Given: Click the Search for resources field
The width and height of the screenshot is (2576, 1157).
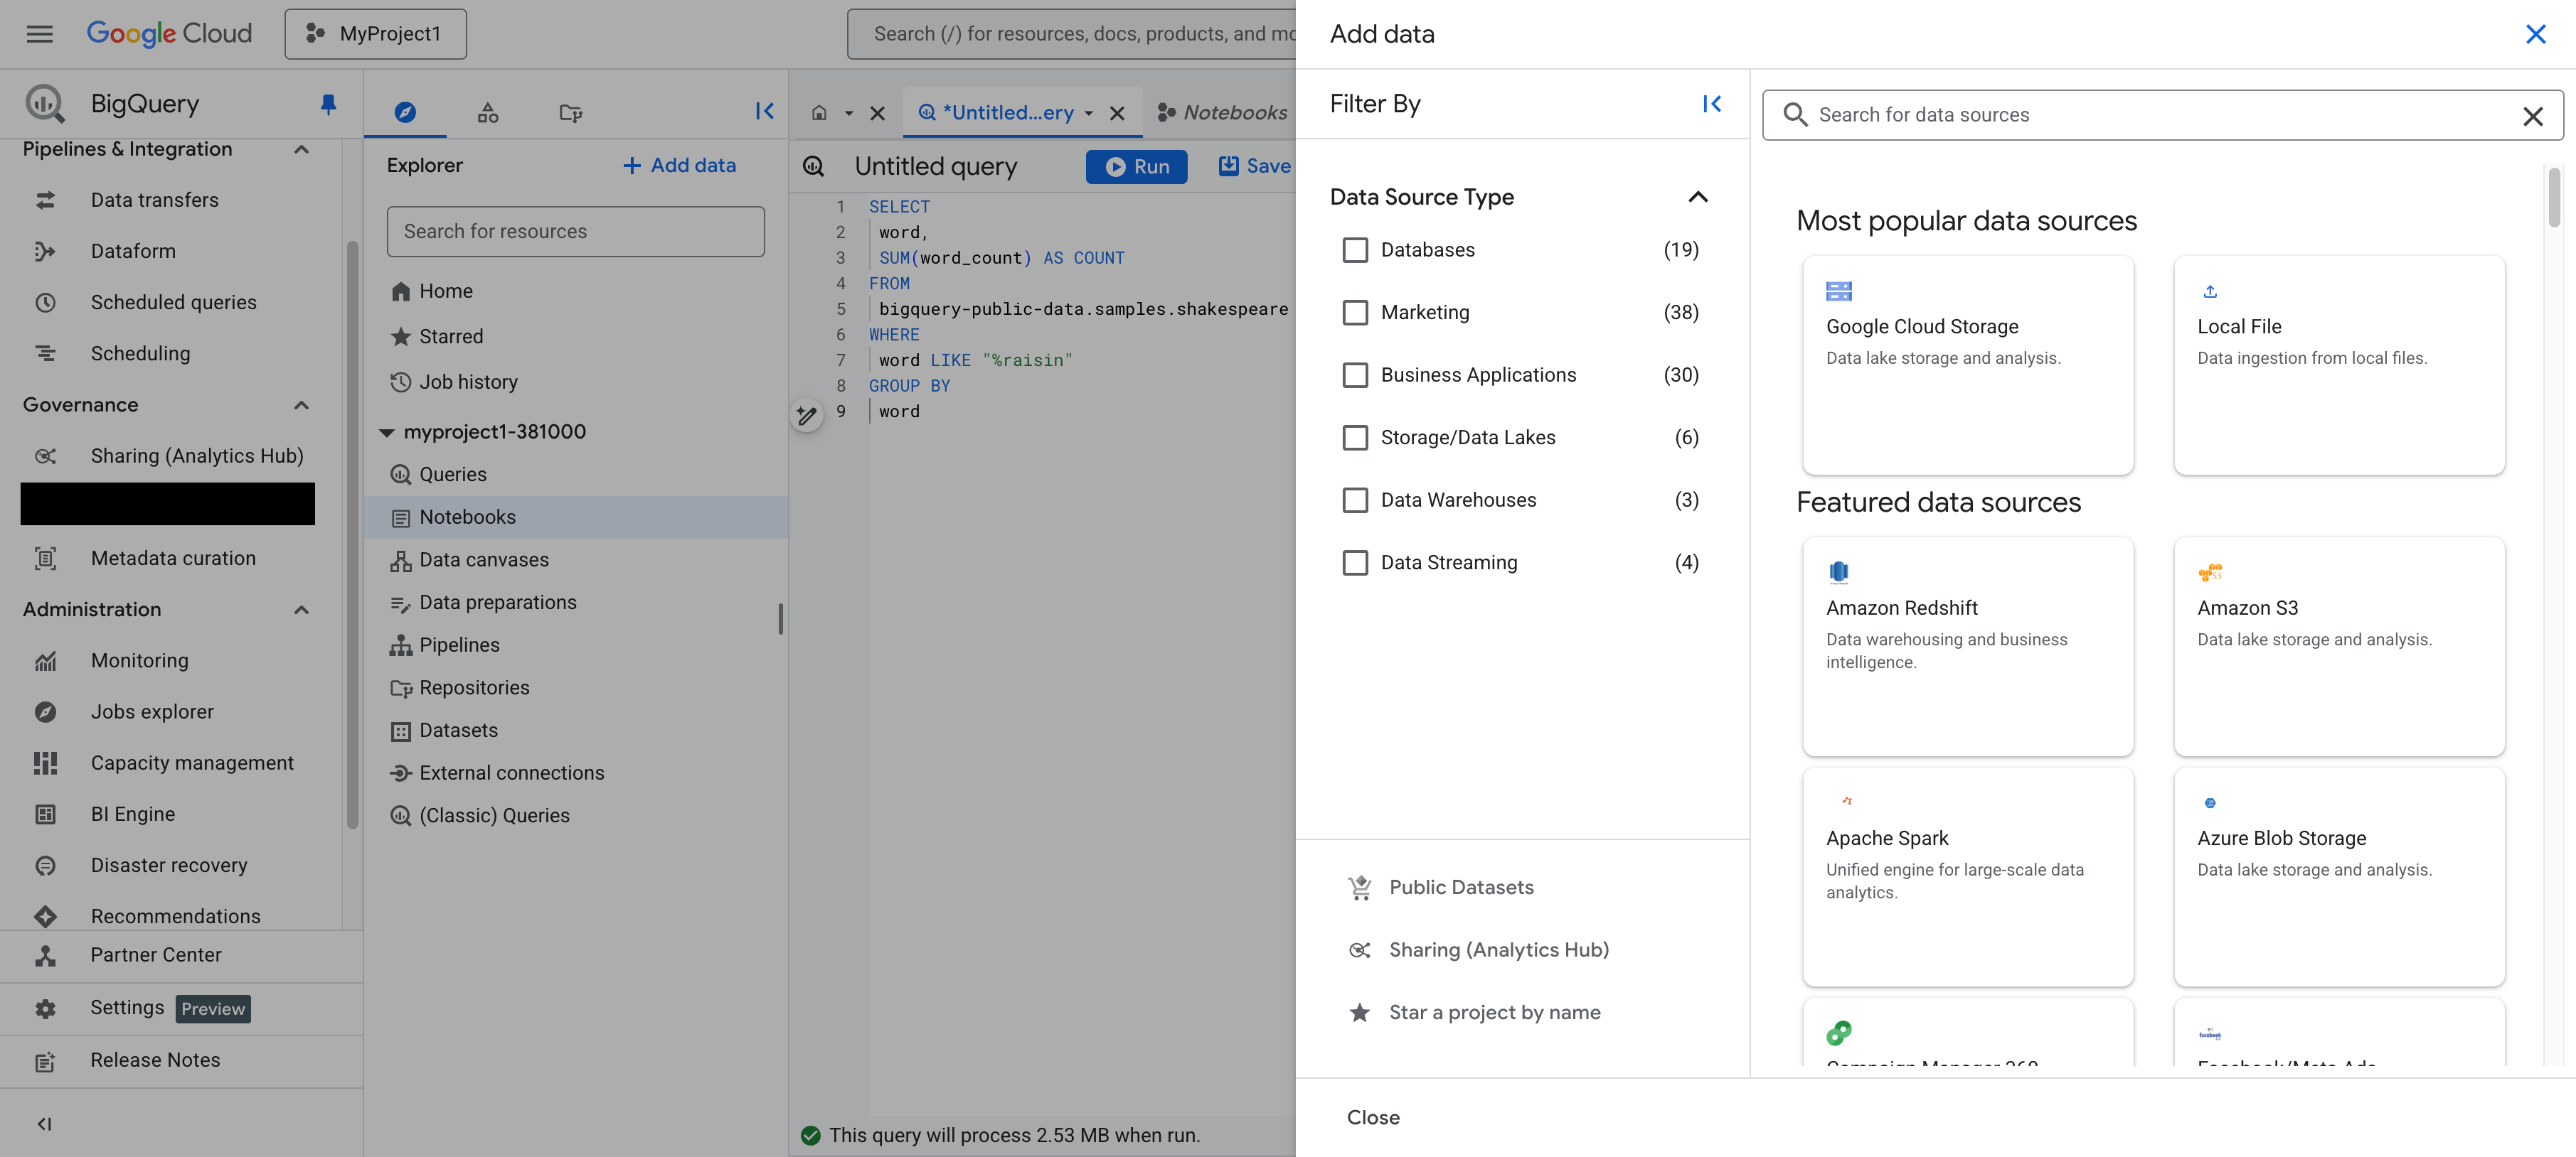Looking at the screenshot, I should point(575,231).
